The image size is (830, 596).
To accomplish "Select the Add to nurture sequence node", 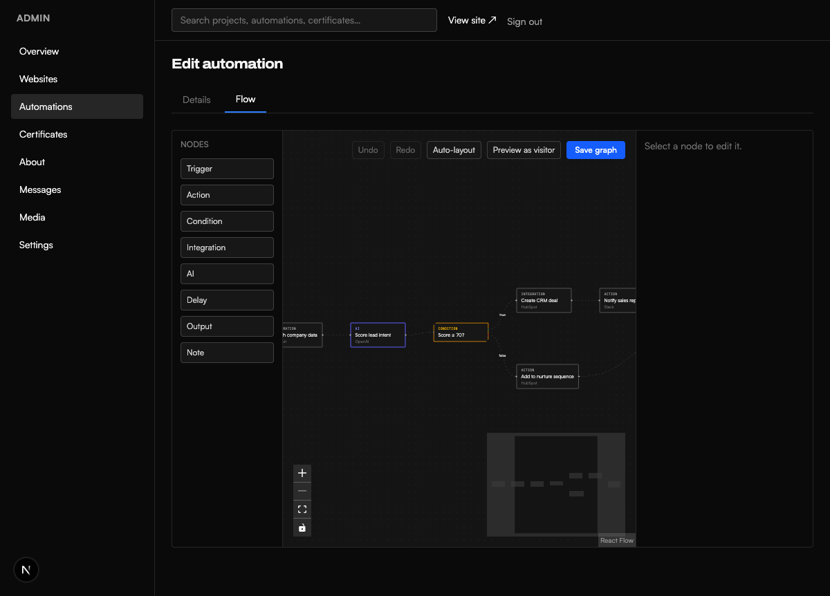I will click(x=547, y=376).
